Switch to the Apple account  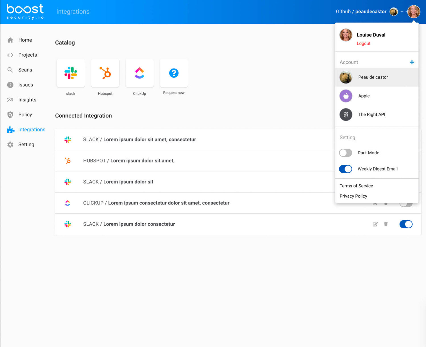[x=364, y=96]
